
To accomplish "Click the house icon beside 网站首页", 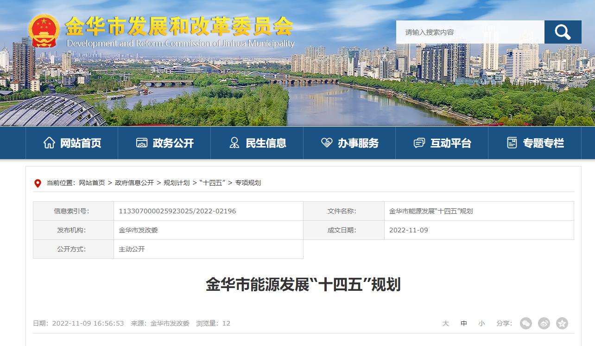I will pyautogui.click(x=49, y=143).
